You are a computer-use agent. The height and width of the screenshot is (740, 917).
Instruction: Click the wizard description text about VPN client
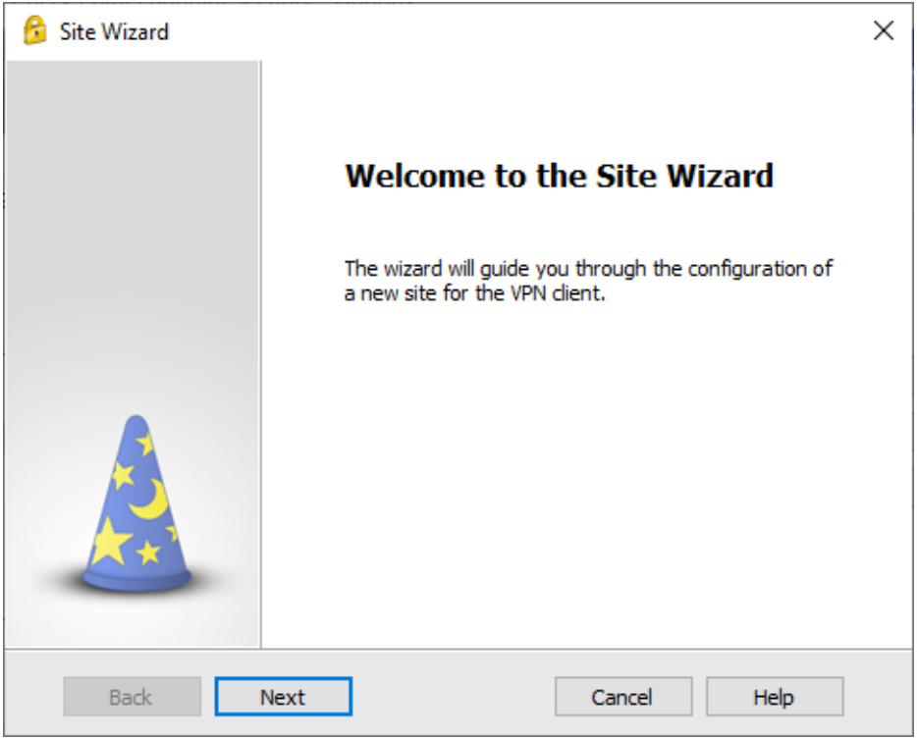coord(588,281)
